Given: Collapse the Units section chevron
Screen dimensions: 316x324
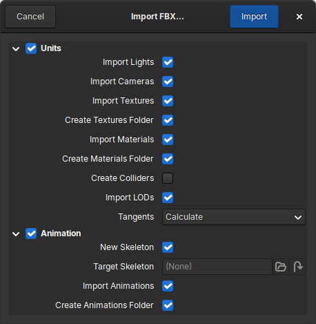Looking at the screenshot, I should point(16,49).
